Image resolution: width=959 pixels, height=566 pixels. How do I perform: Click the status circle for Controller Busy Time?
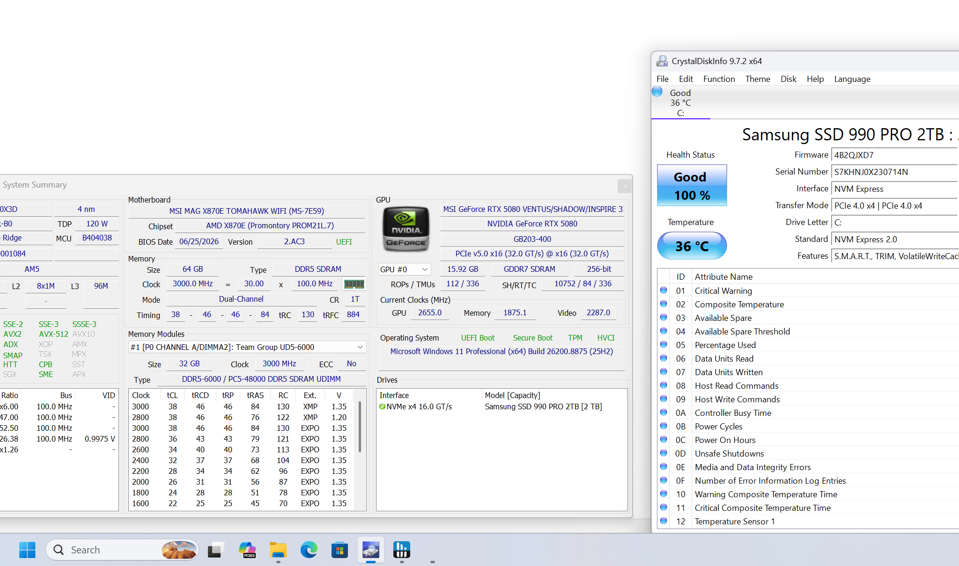point(664,412)
